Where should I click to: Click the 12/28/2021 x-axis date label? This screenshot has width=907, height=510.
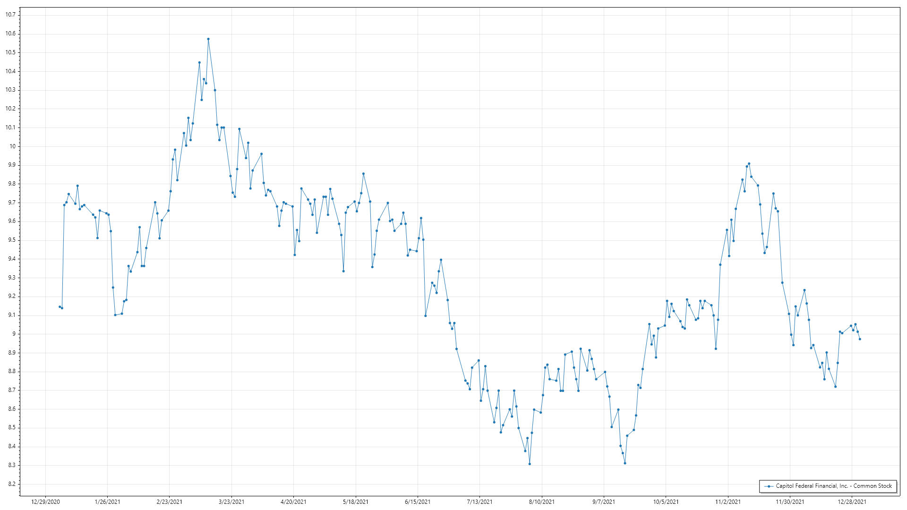[x=852, y=502]
